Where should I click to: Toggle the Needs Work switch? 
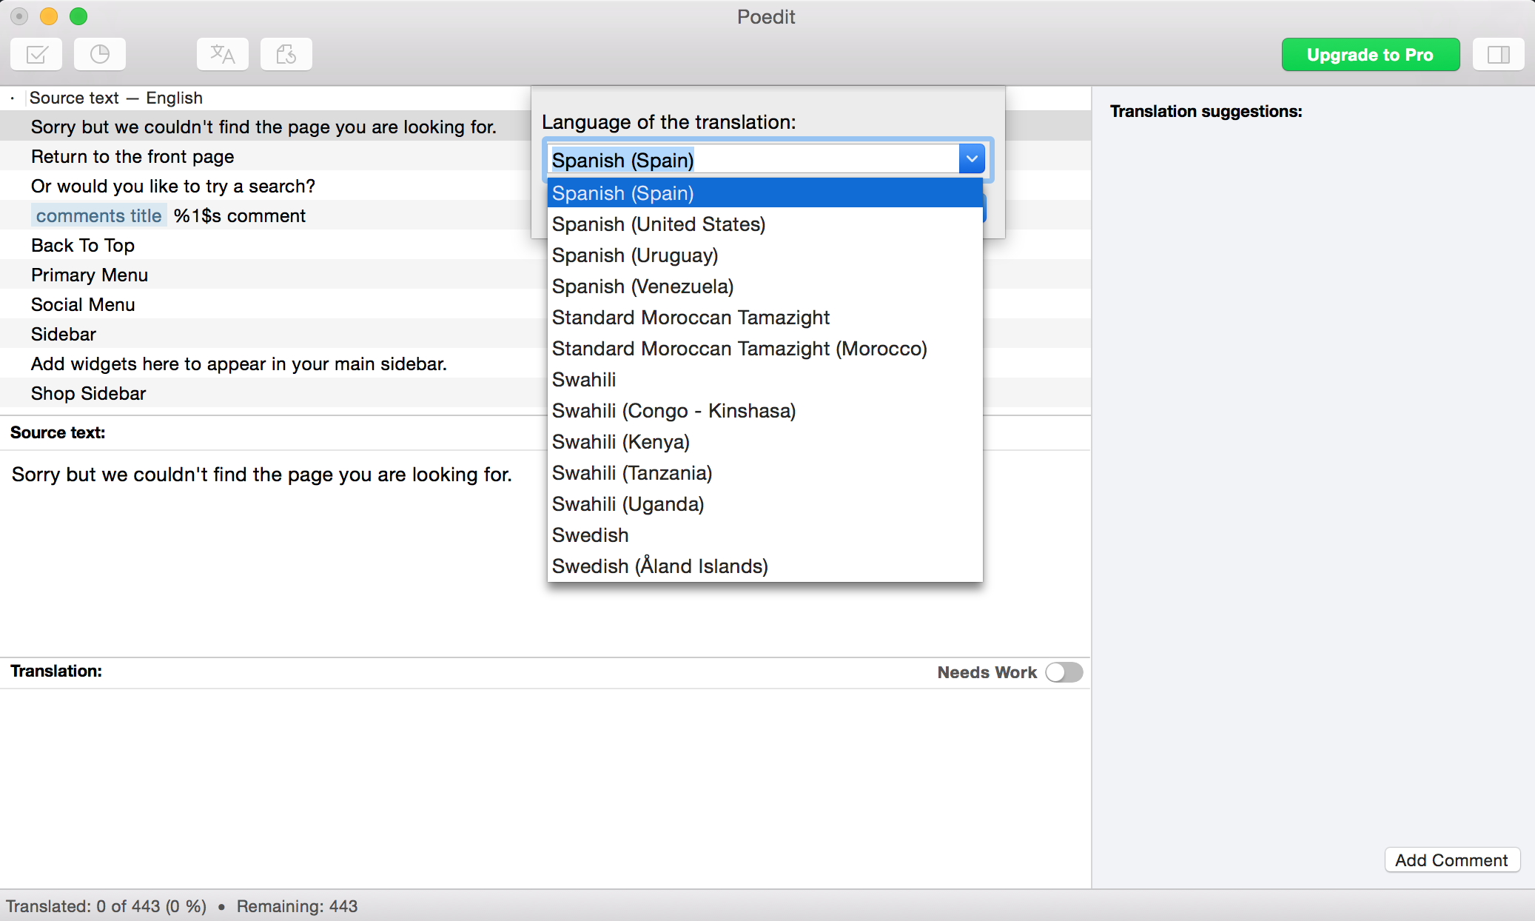coord(1064,672)
